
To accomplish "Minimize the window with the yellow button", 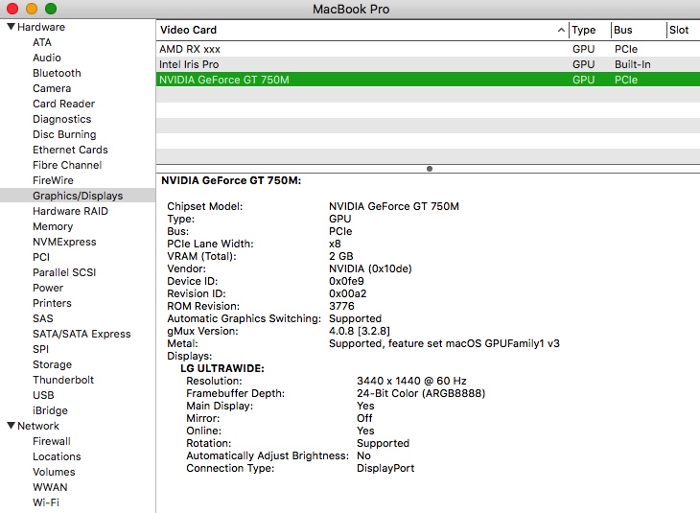I will 32,8.
